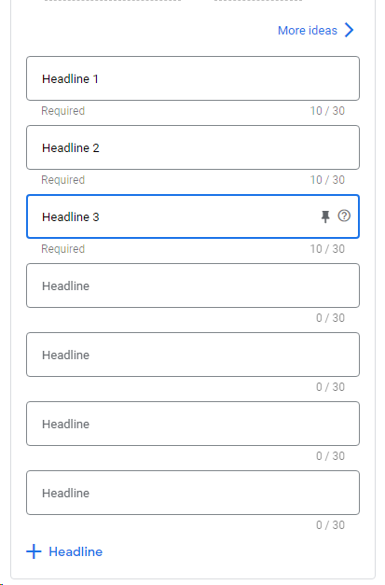Click the 10 / 30 counter under Headline 1

[x=327, y=111]
